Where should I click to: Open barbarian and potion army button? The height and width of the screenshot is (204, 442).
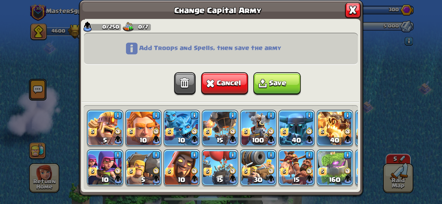[37, 150]
